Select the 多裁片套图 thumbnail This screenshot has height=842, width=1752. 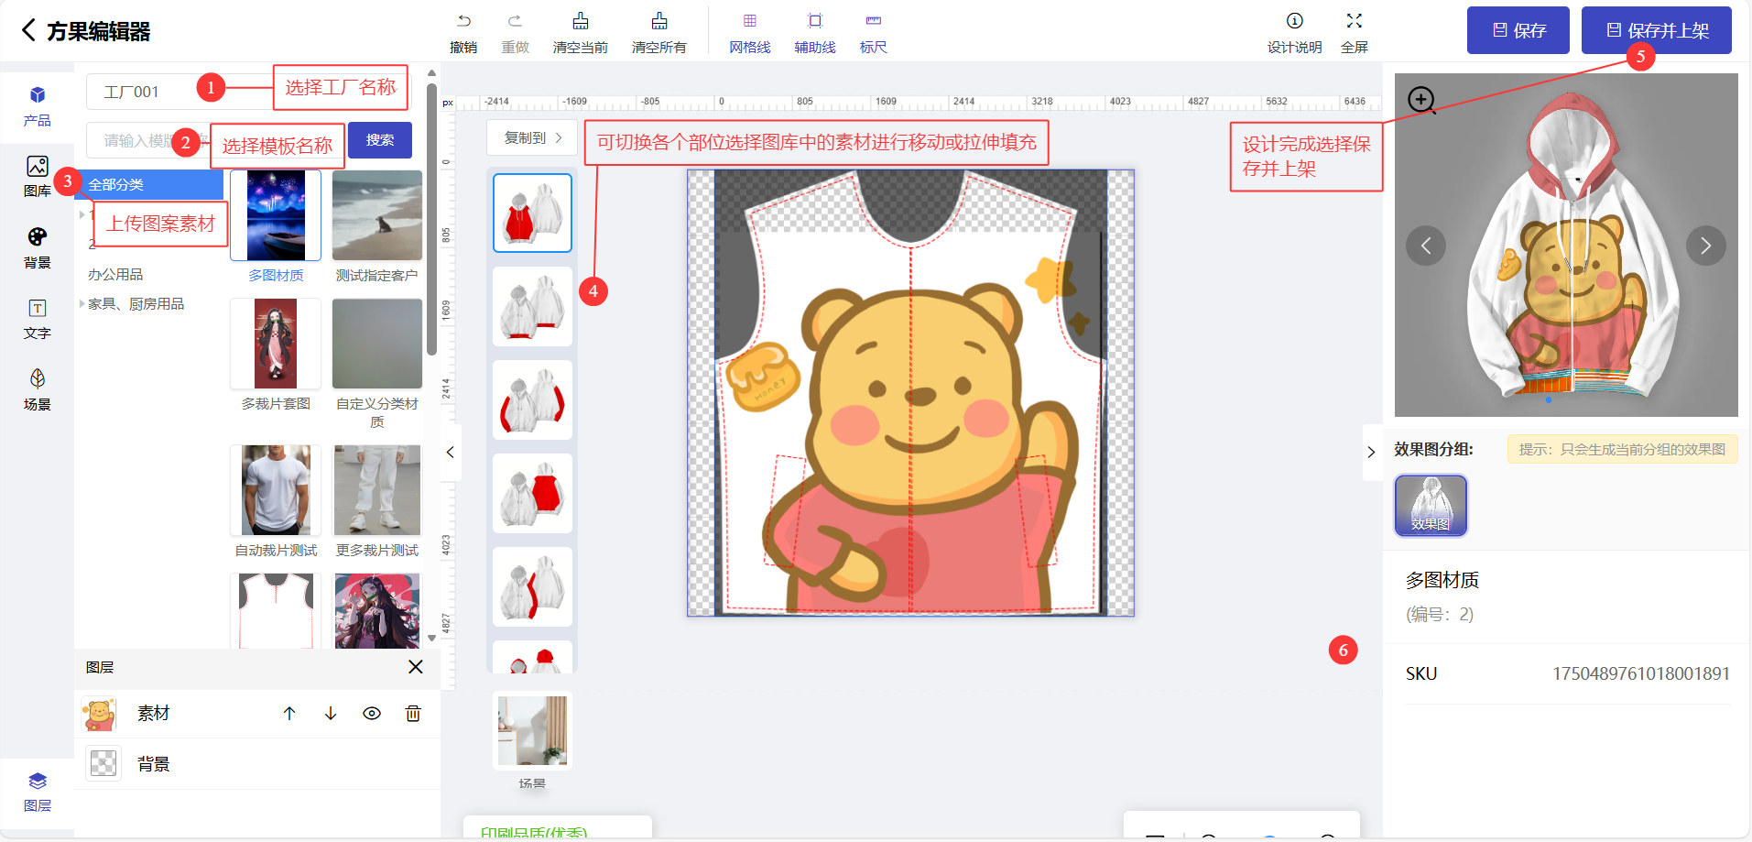click(x=276, y=344)
